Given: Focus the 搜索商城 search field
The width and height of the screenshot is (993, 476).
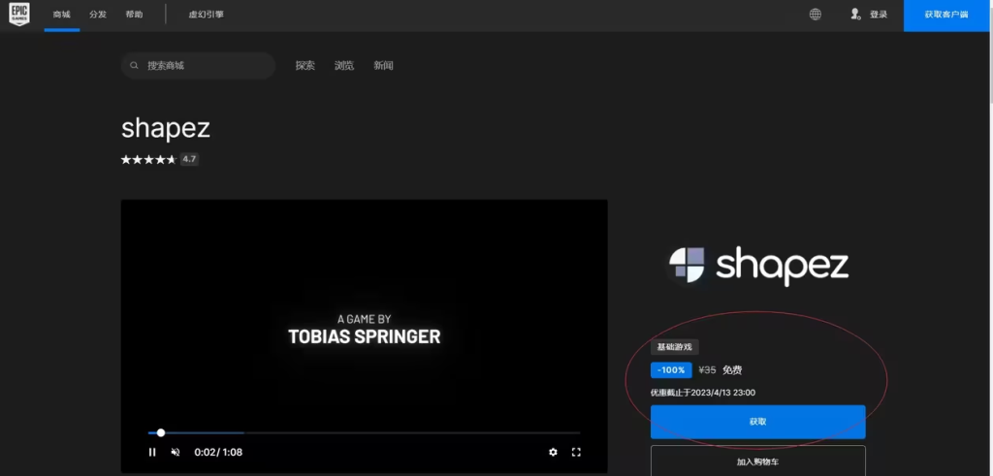Looking at the screenshot, I should pyautogui.click(x=198, y=65).
